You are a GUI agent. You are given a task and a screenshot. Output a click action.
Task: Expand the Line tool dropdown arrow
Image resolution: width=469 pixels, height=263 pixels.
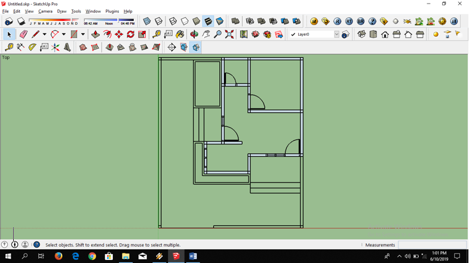coord(44,35)
